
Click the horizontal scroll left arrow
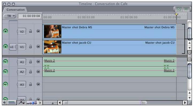click(x=60, y=103)
